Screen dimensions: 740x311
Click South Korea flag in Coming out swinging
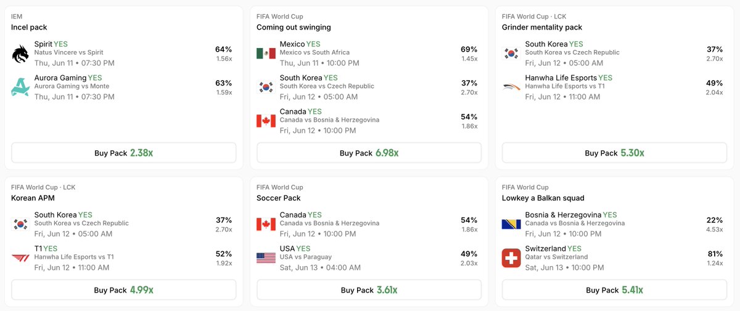point(266,87)
